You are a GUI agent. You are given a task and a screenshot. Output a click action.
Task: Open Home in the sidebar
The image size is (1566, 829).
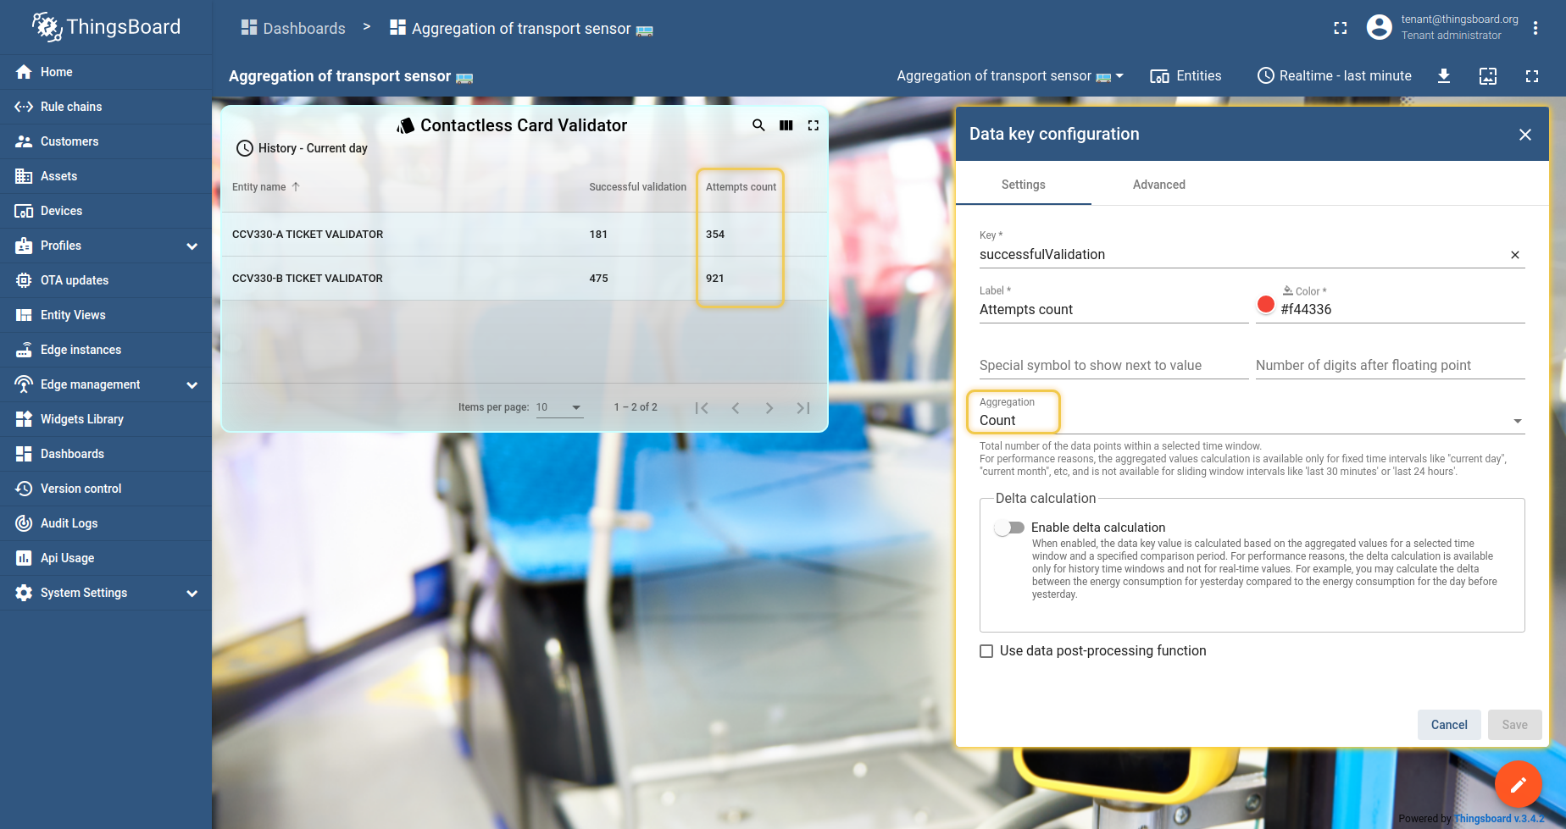[x=106, y=72]
